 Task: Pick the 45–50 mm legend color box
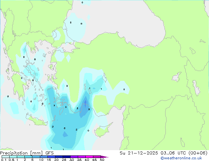(97, 157)
